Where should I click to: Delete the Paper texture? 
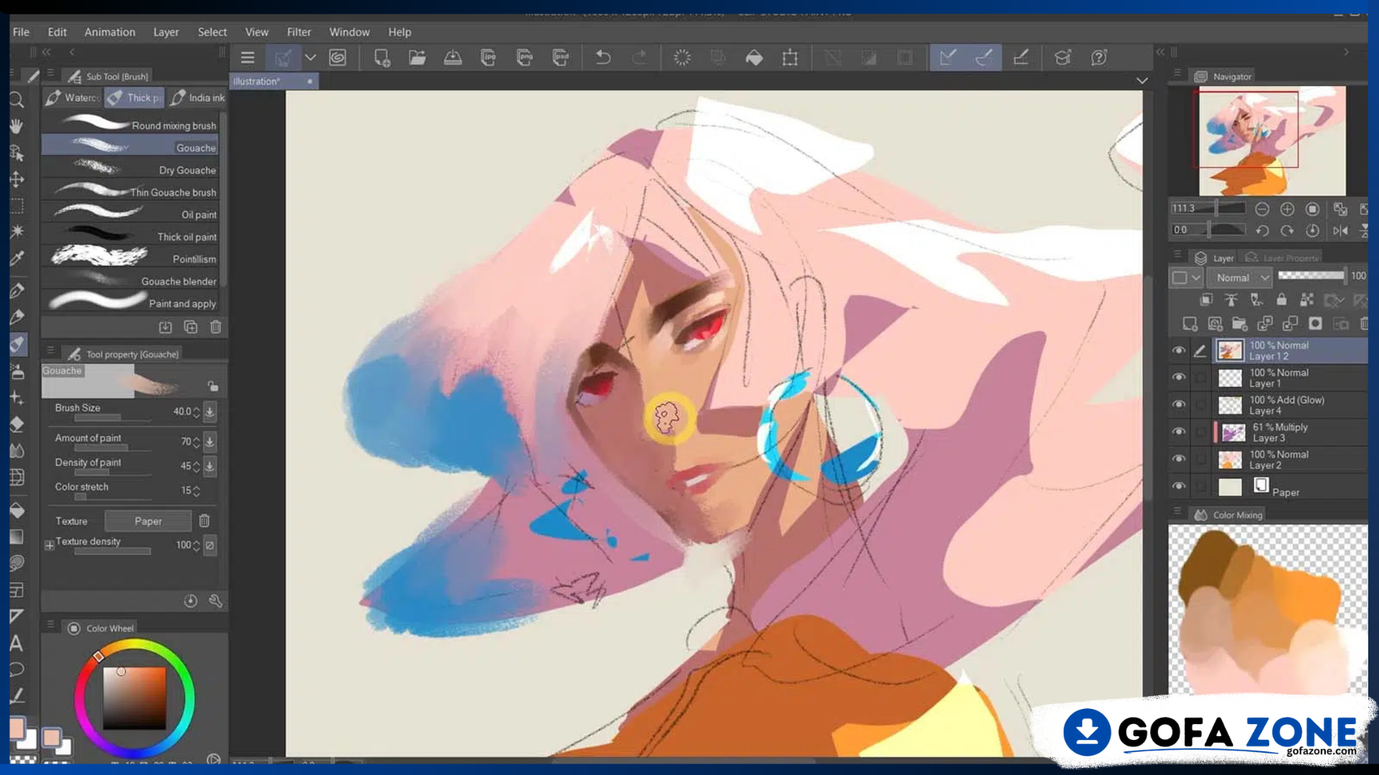204,521
